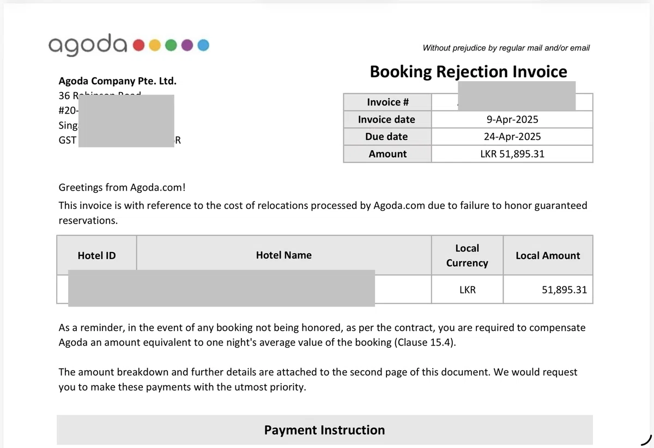Click the Hotel Name column header

[284, 255]
